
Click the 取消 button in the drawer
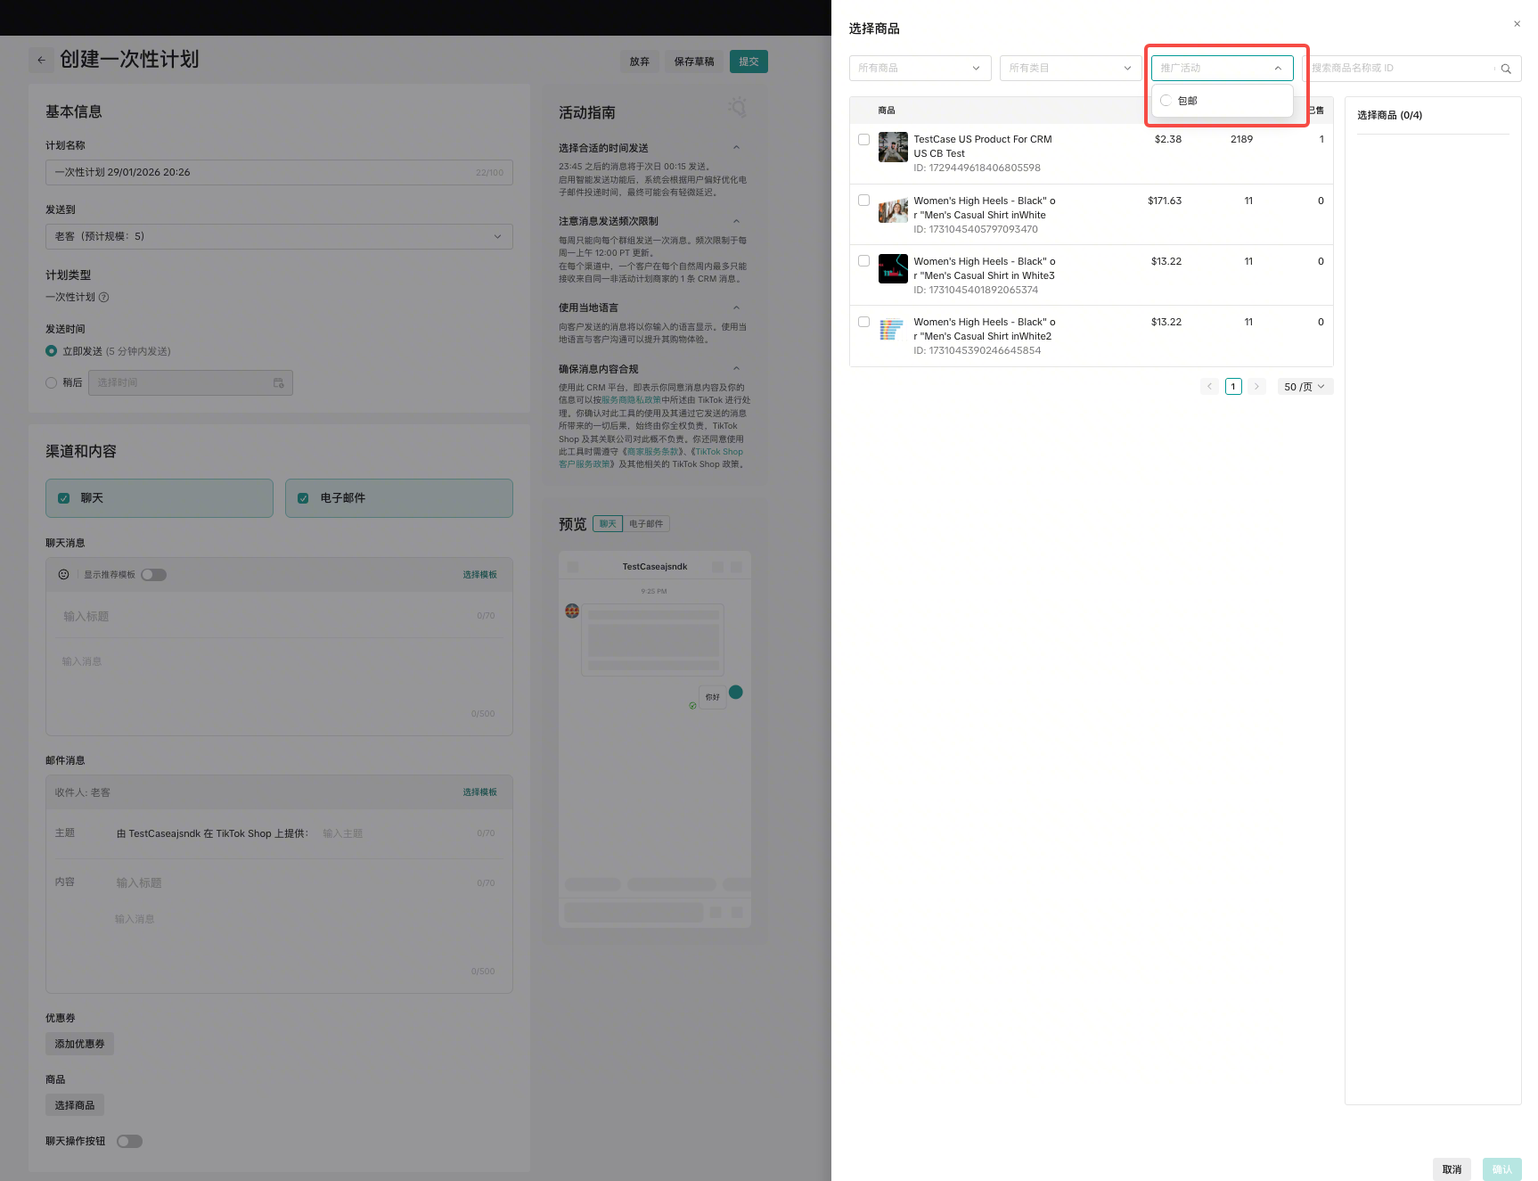pyautogui.click(x=1452, y=1169)
